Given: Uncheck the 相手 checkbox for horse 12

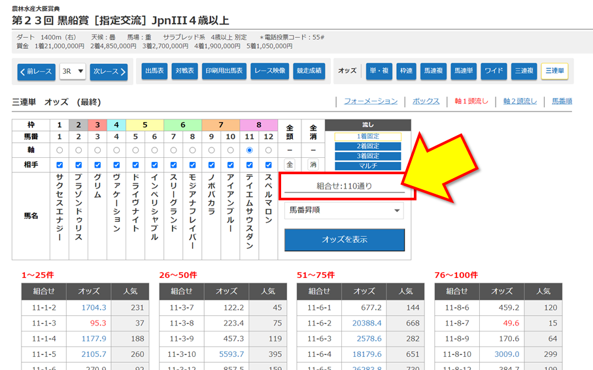Looking at the screenshot, I should coord(268,164).
